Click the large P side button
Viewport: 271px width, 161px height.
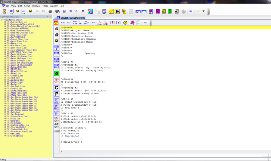click(x=56, y=94)
